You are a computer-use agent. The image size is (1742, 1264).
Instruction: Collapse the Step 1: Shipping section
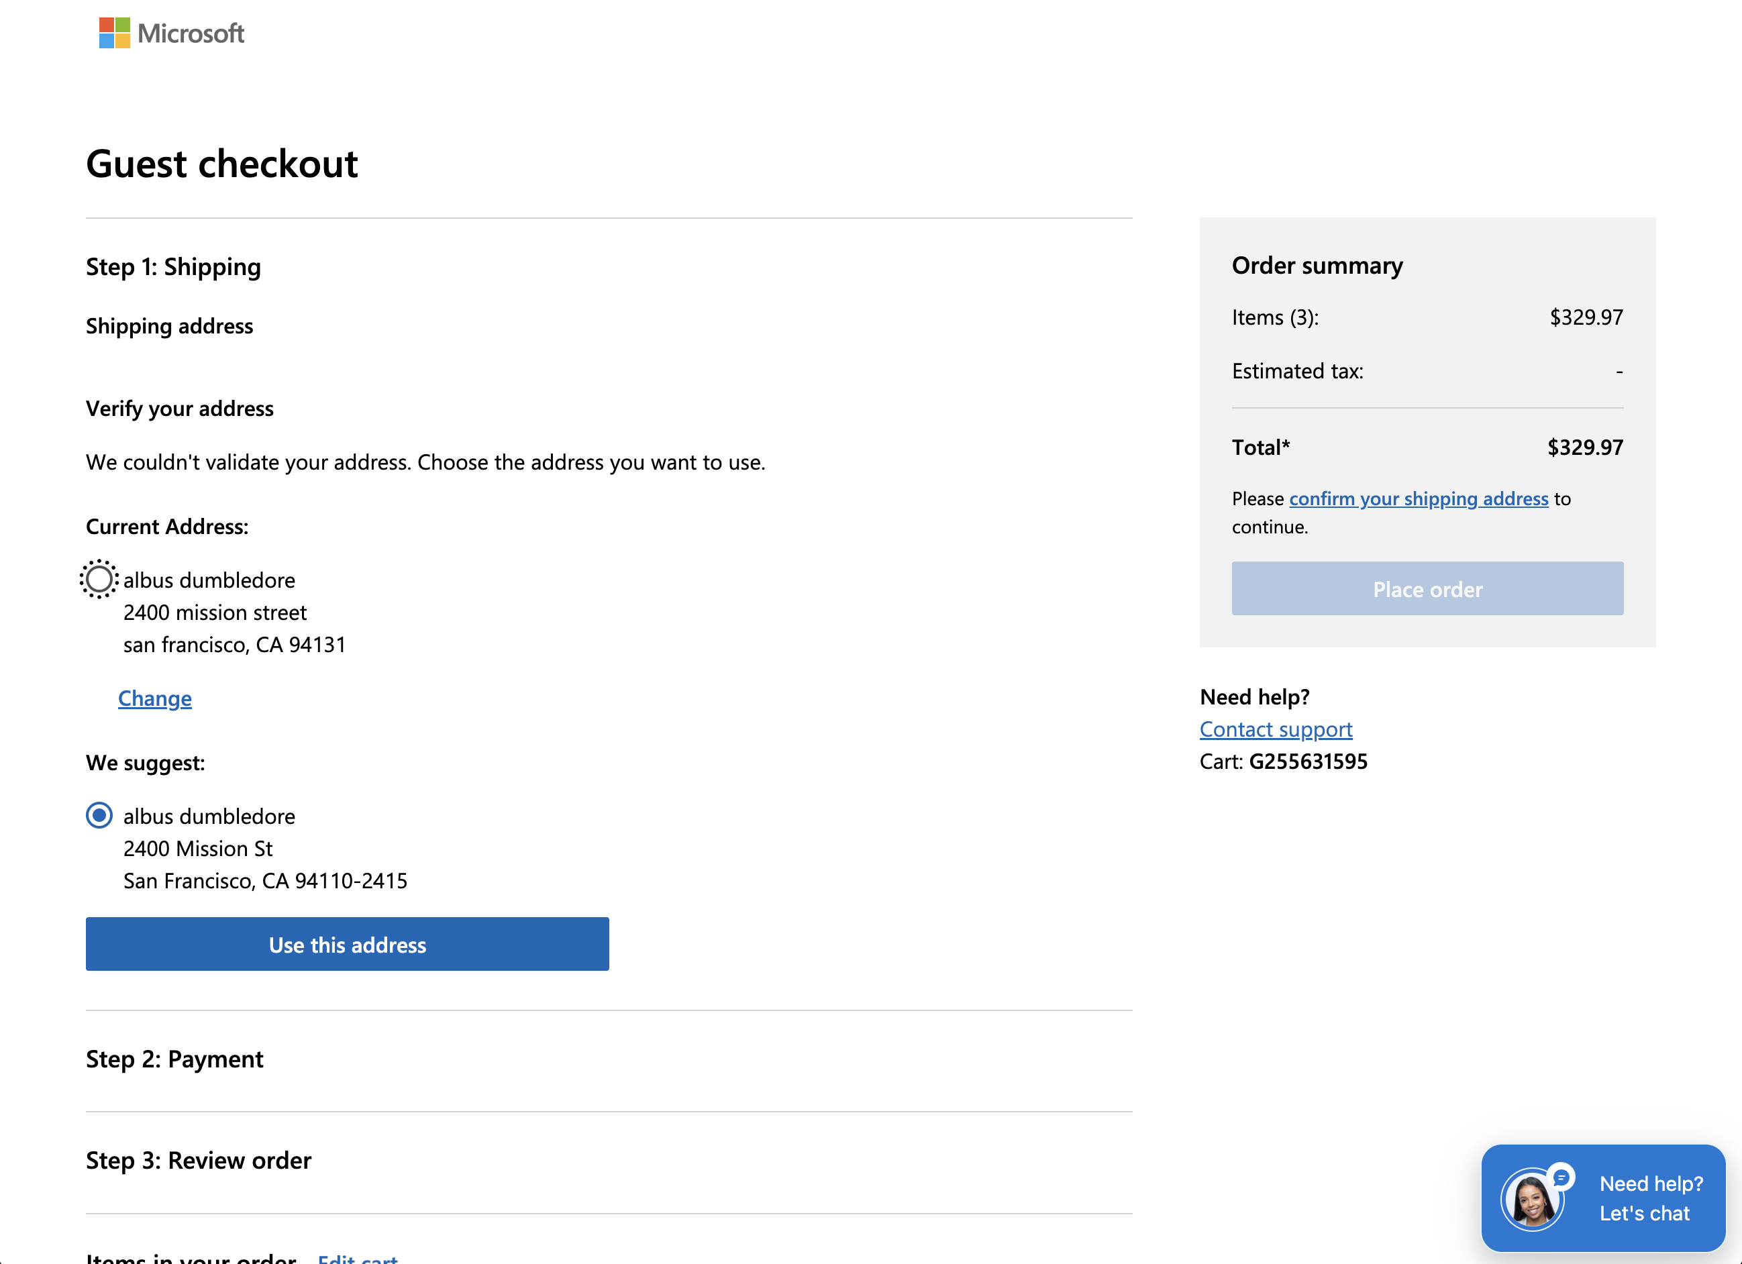click(172, 266)
